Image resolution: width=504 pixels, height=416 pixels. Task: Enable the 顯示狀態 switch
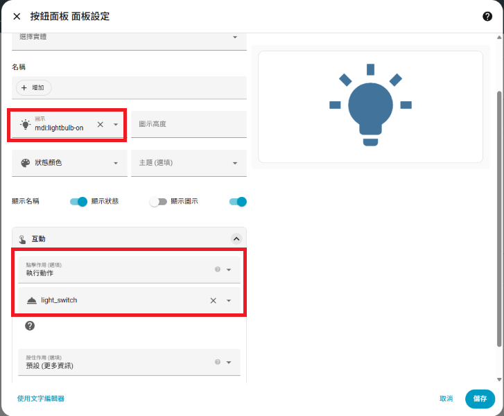[x=159, y=202]
